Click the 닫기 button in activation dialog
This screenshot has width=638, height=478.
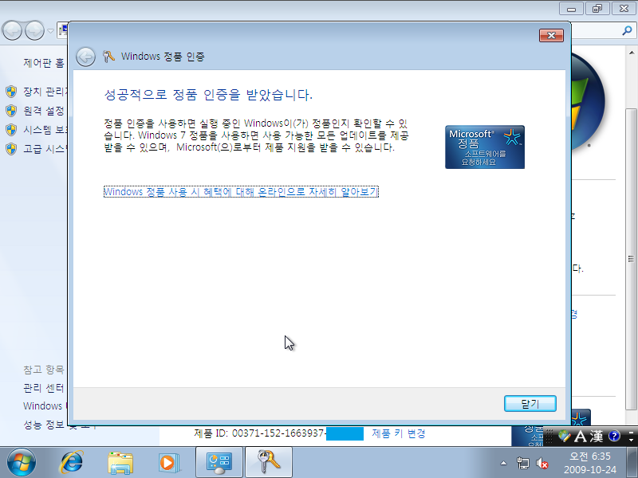click(530, 404)
